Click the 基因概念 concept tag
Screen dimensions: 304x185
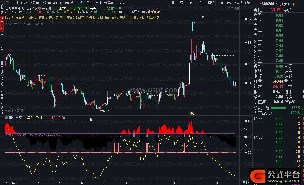tap(32, 17)
